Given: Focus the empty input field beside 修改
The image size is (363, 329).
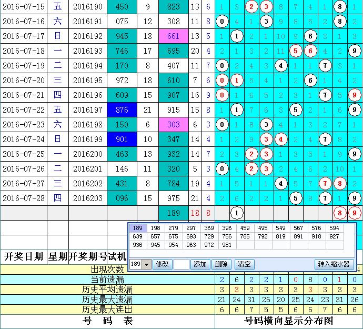Looking at the screenshot, I should [181, 264].
